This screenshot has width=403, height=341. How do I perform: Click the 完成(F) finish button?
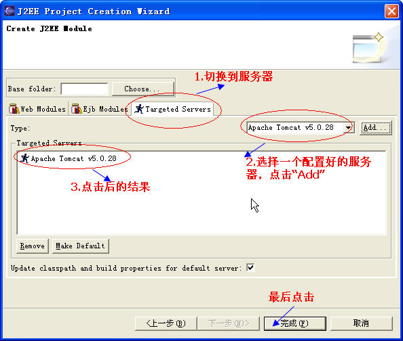click(x=295, y=323)
